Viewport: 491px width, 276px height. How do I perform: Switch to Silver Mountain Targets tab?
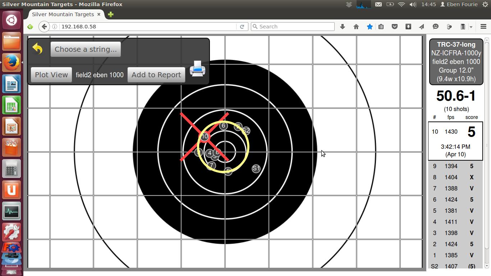pos(63,14)
